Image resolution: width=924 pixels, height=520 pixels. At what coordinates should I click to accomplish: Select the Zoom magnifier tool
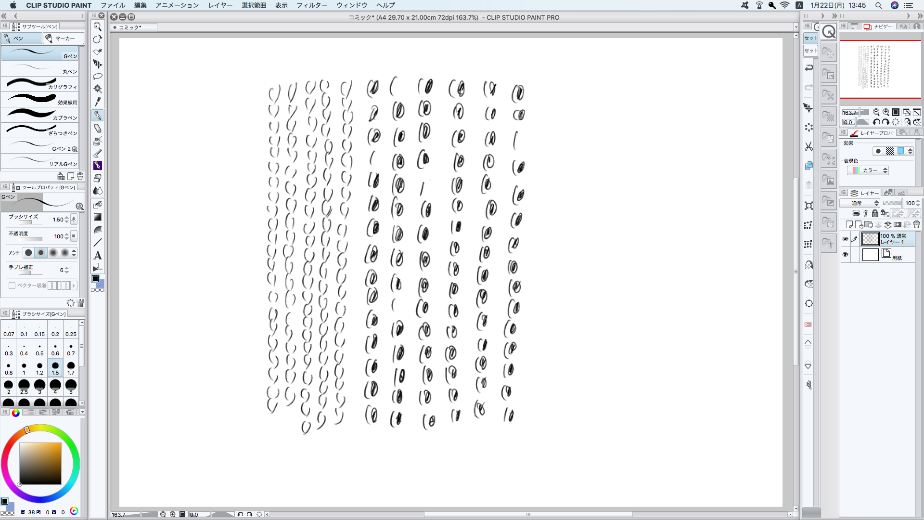tap(98, 27)
